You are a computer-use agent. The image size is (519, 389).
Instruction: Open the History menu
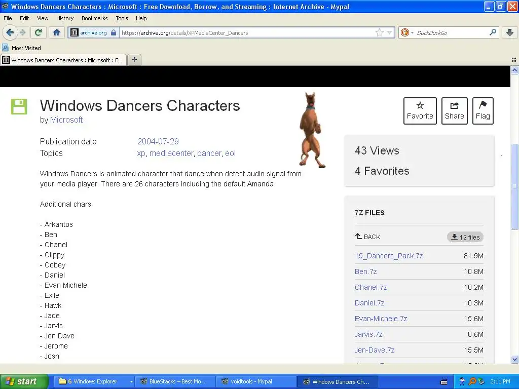pyautogui.click(x=64, y=18)
